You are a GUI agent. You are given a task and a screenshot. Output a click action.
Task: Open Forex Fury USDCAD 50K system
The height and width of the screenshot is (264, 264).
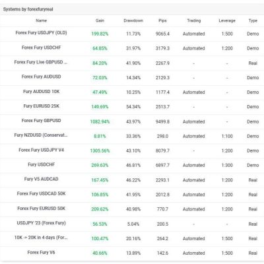point(41,193)
